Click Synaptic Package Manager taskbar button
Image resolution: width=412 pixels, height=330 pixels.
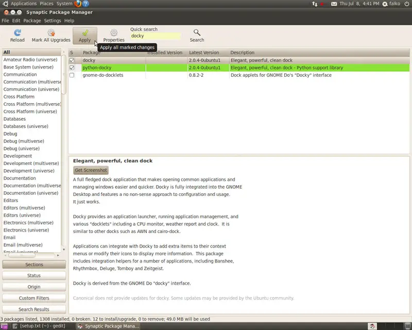click(109, 326)
